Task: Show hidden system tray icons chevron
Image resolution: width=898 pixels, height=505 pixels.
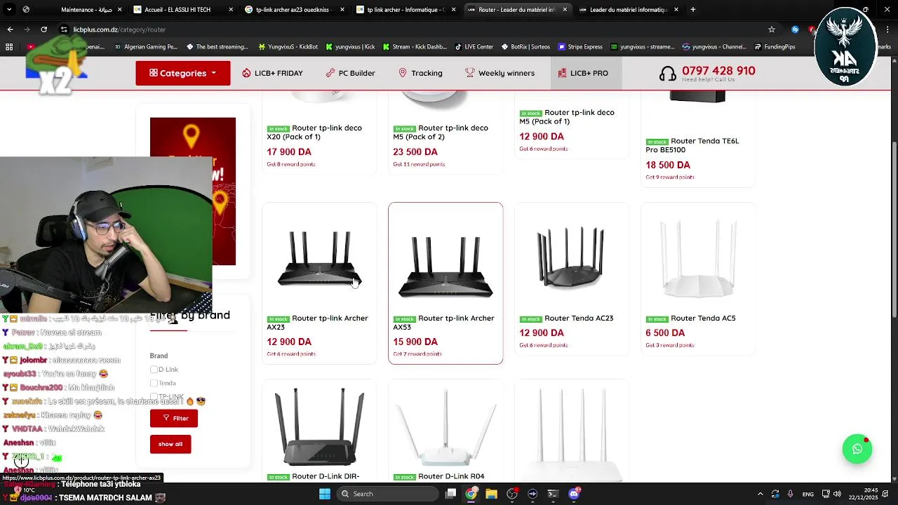Action: pos(760,494)
